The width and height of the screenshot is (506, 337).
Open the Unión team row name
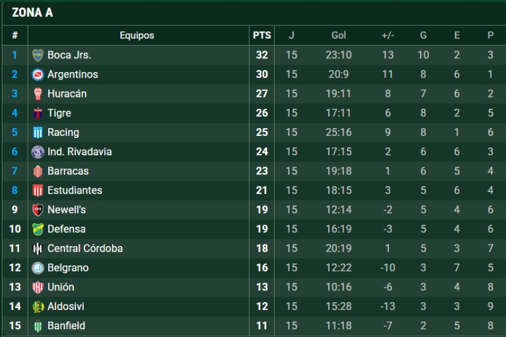(61, 287)
